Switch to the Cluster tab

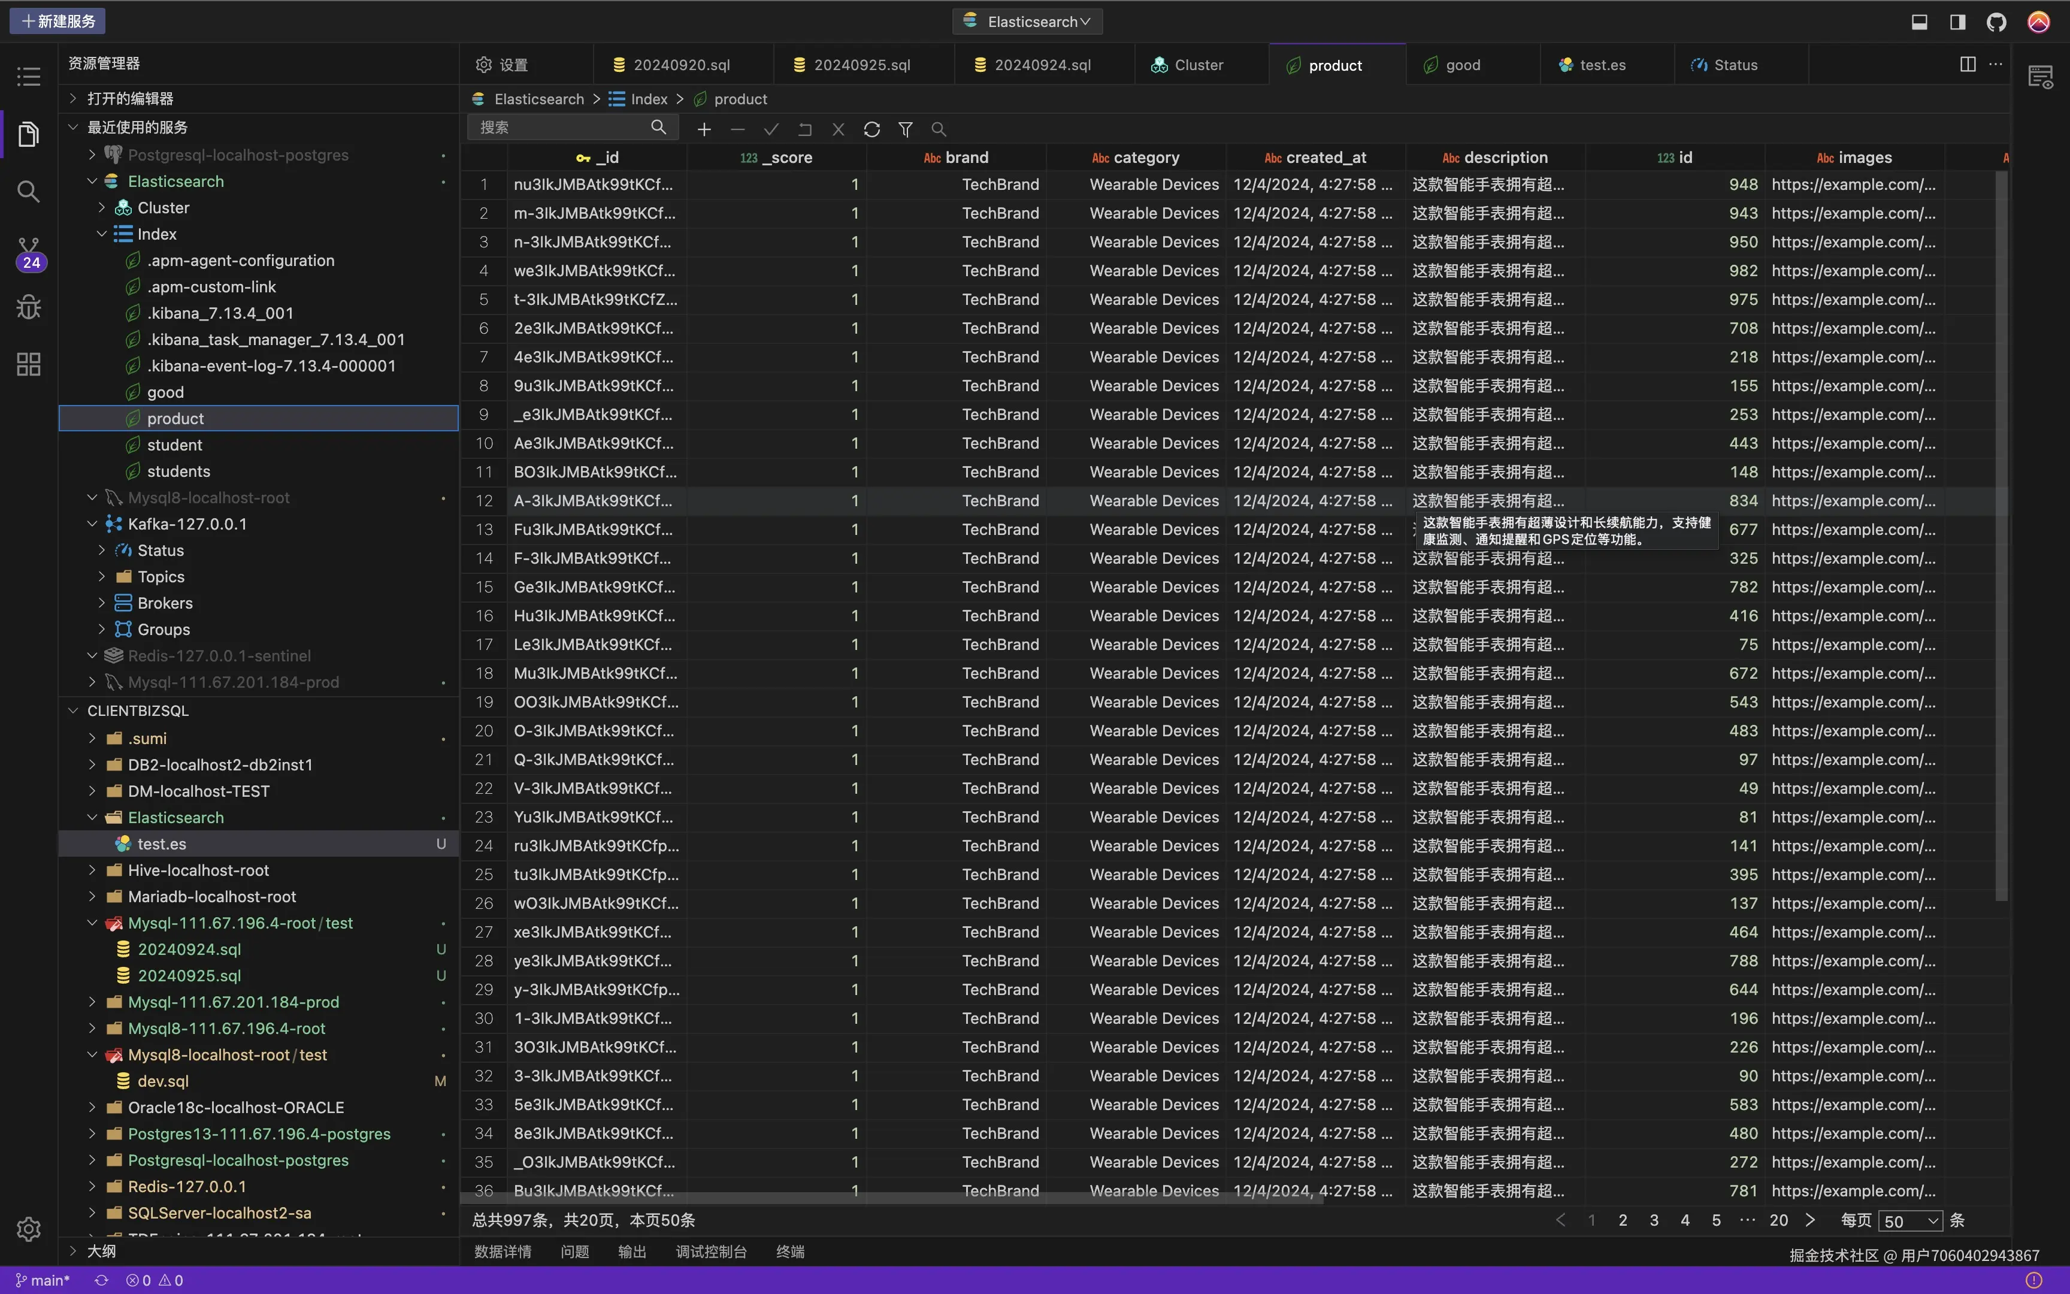click(1197, 65)
